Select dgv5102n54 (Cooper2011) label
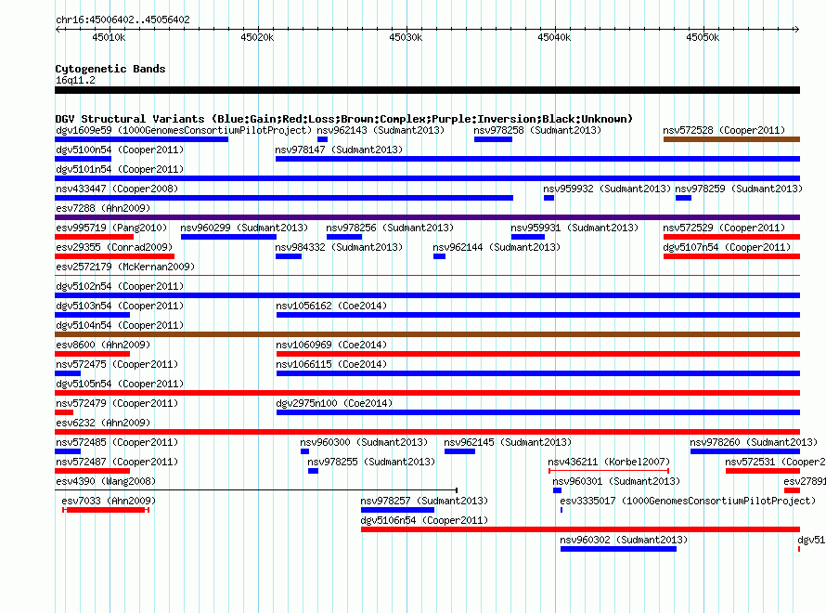The width and height of the screenshot is (826, 613). 120,286
